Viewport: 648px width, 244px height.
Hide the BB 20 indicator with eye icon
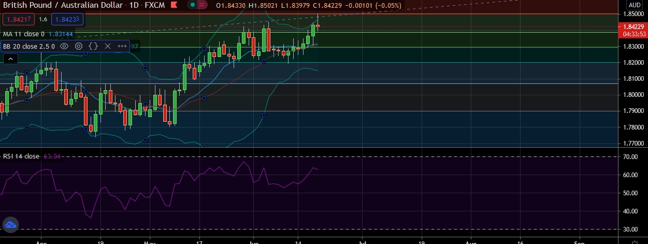click(64, 46)
